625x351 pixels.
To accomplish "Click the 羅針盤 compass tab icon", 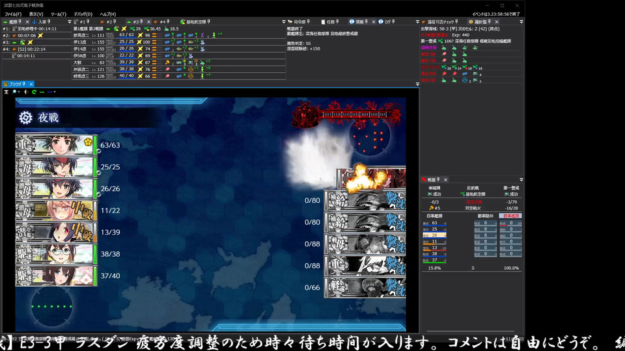I will coord(471,22).
